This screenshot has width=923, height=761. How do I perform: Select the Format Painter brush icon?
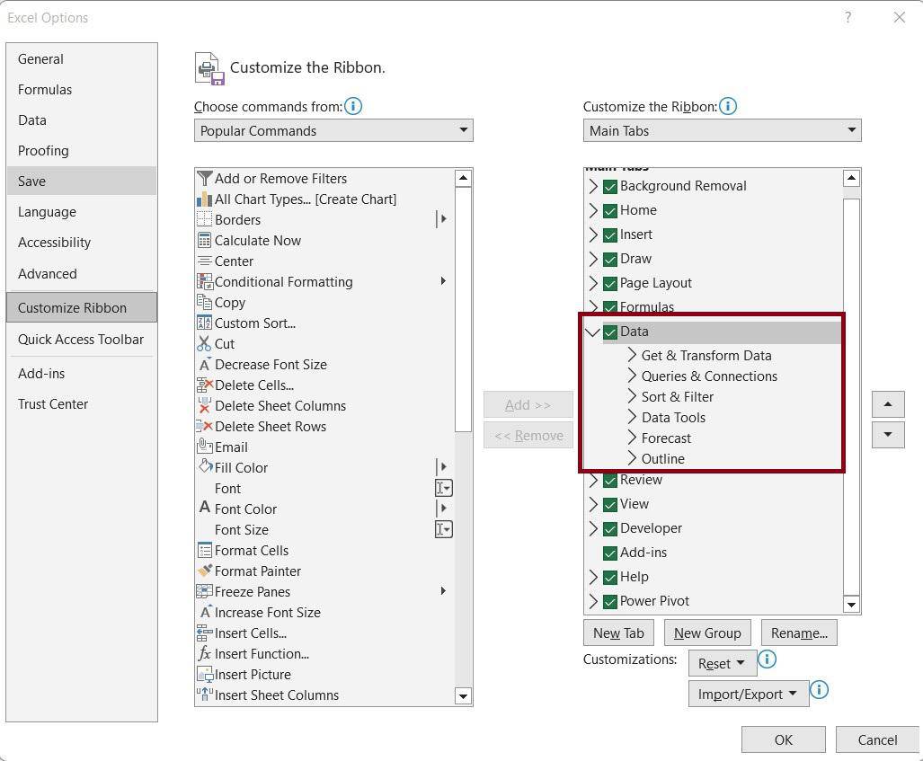[204, 571]
